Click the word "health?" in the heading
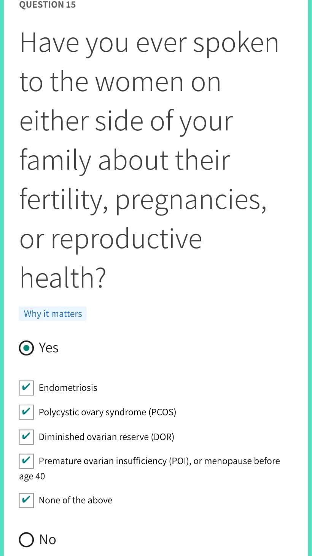Image resolution: width=312 pixels, height=556 pixels. [63, 278]
